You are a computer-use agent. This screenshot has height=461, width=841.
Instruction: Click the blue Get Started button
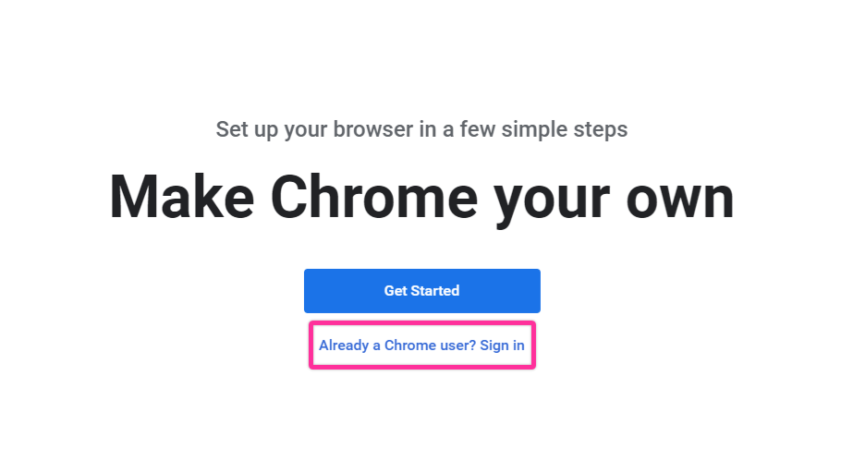click(421, 291)
